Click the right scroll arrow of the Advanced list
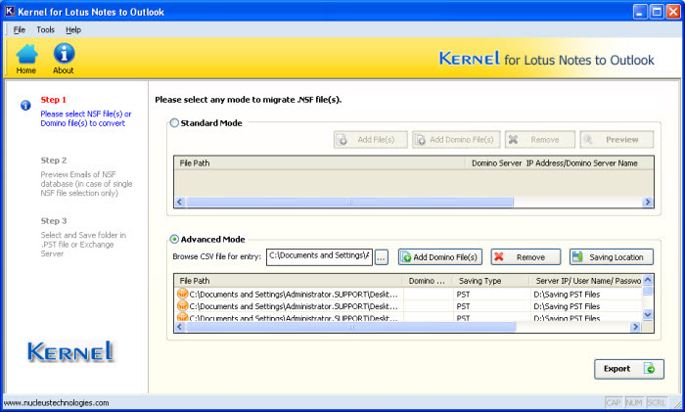Viewport: 685px width, 412px height. tap(636, 327)
